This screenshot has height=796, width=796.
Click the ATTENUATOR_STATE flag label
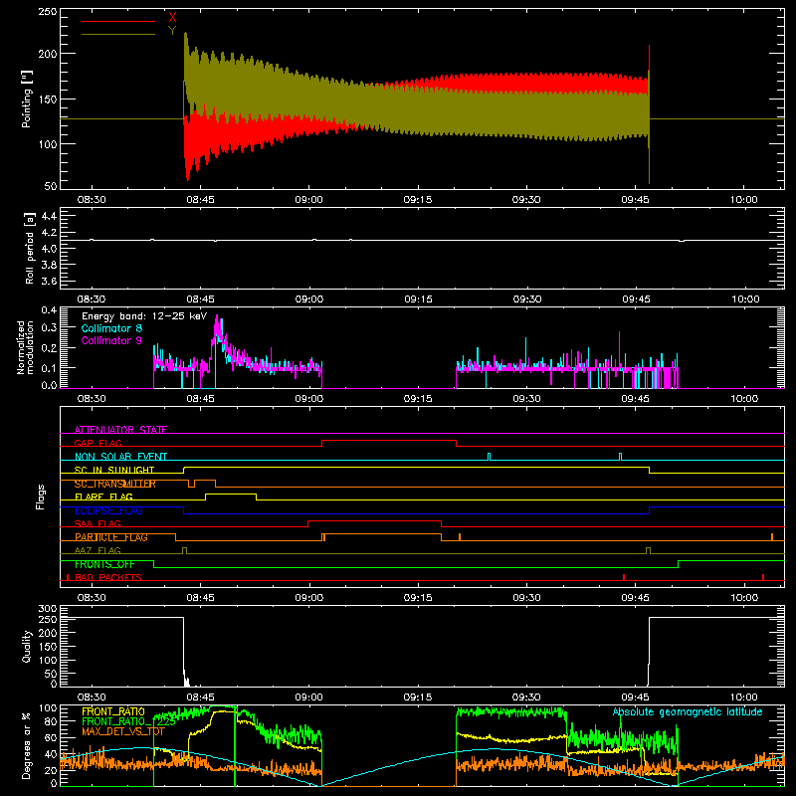[120, 430]
